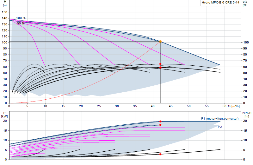Click the '35' tick on the flow axis
Viewport: 253px width, 165px height.
click(x=135, y=106)
